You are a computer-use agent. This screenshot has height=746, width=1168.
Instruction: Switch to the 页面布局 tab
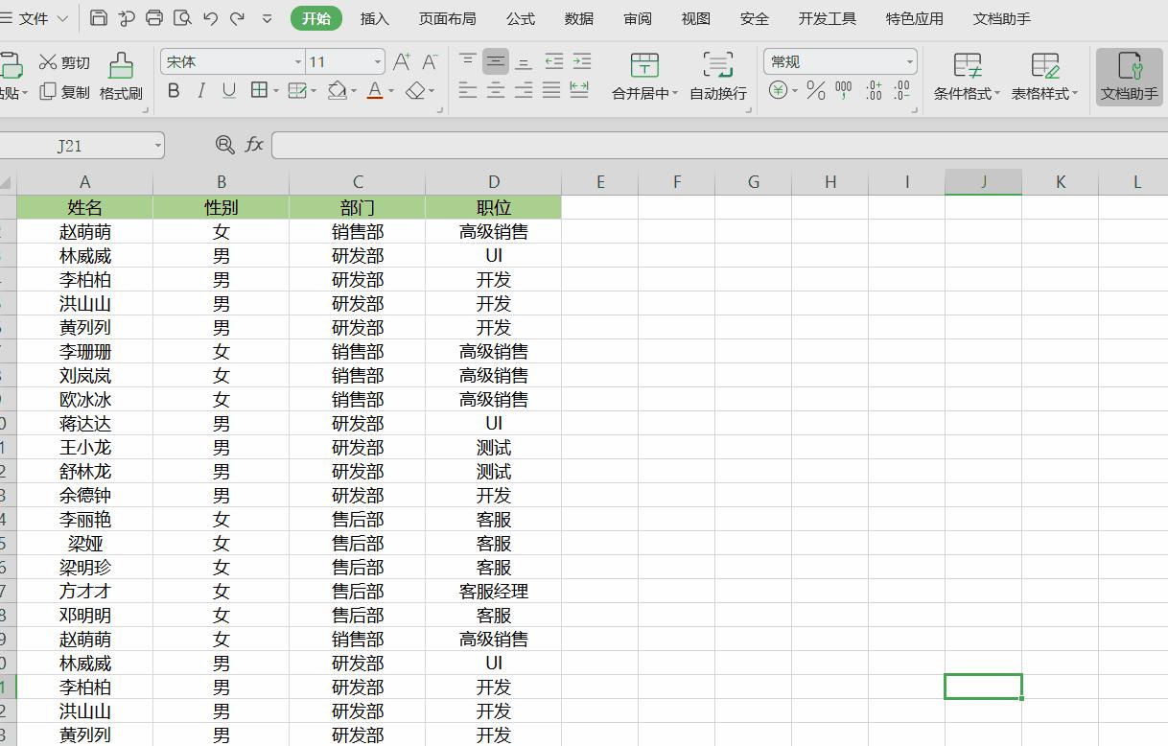tap(447, 18)
